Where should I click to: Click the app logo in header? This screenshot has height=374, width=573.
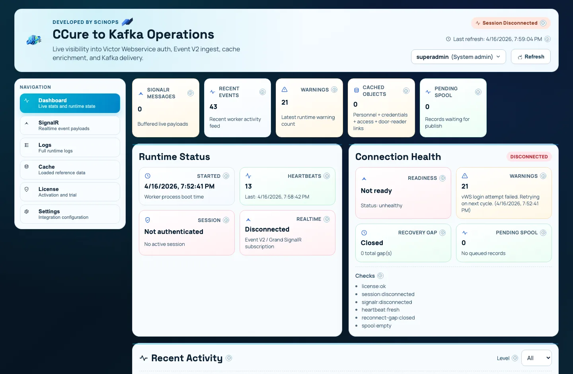pyautogui.click(x=34, y=40)
